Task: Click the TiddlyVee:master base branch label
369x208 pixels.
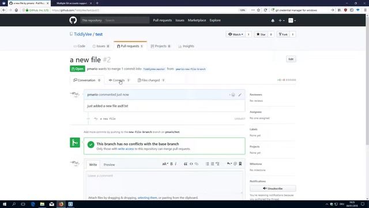Action: pos(154,69)
